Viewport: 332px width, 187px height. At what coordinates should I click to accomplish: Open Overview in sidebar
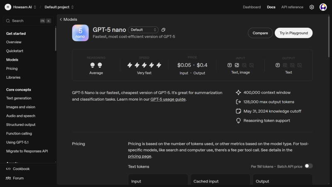click(14, 42)
